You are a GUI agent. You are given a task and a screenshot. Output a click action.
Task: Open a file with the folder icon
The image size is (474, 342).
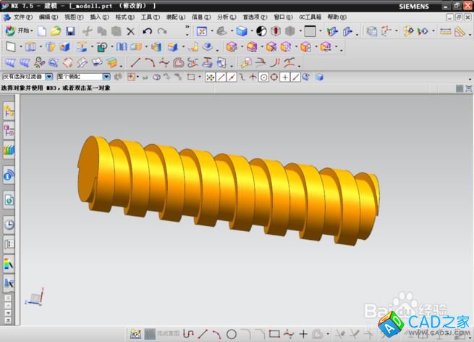coord(56,31)
